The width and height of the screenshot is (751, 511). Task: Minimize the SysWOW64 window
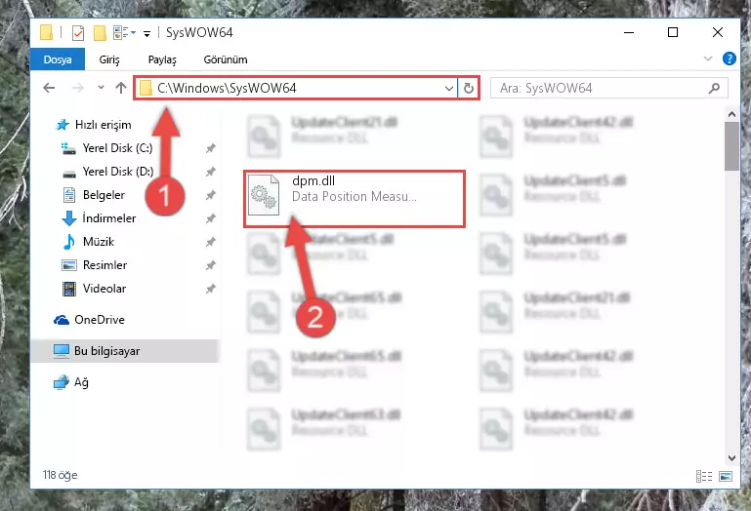(x=629, y=32)
